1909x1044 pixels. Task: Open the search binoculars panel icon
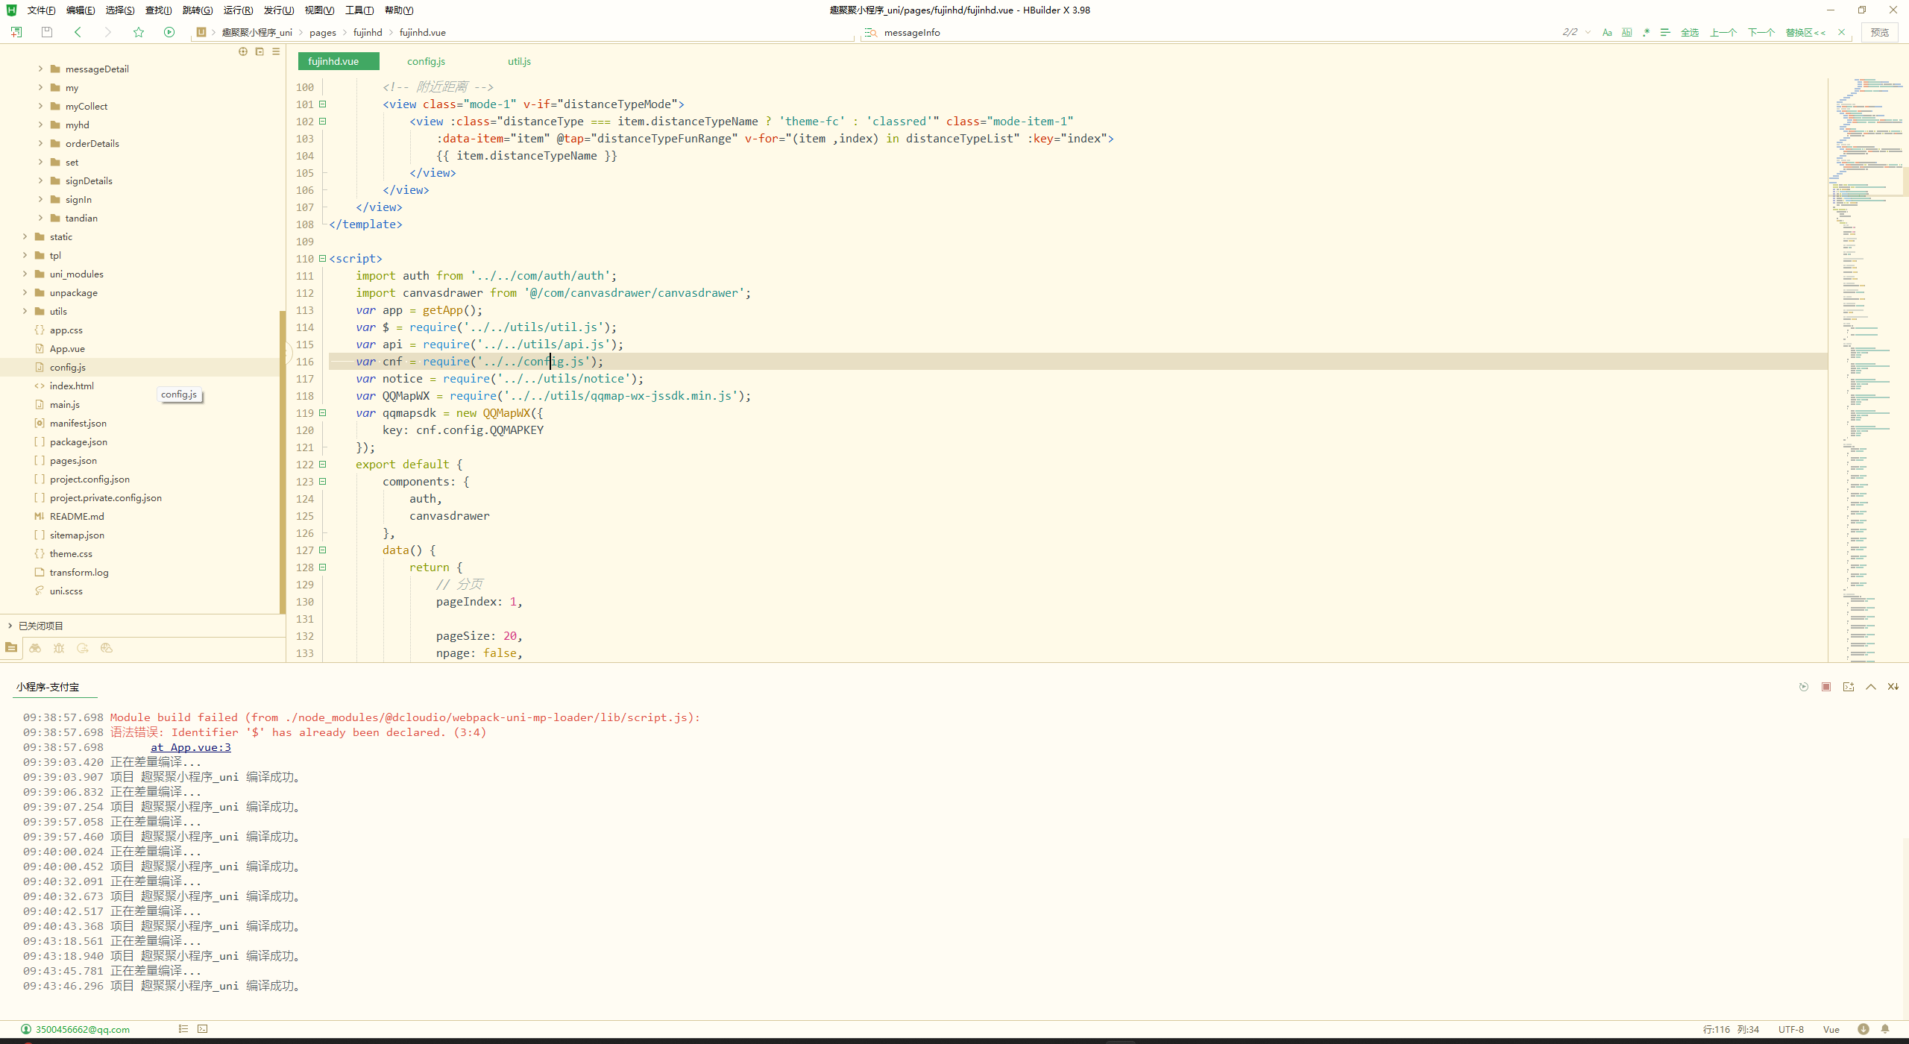click(35, 648)
